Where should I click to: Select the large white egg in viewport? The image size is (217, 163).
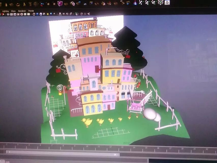click(150, 114)
